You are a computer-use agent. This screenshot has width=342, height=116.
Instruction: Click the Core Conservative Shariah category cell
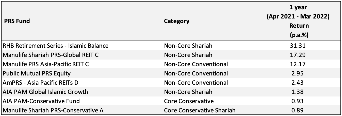tap(200, 110)
